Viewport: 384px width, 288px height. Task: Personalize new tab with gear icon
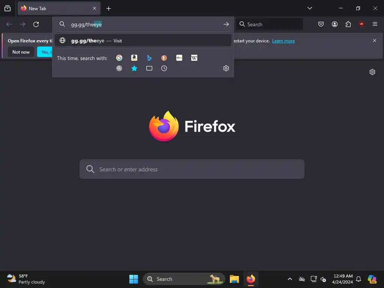372,72
